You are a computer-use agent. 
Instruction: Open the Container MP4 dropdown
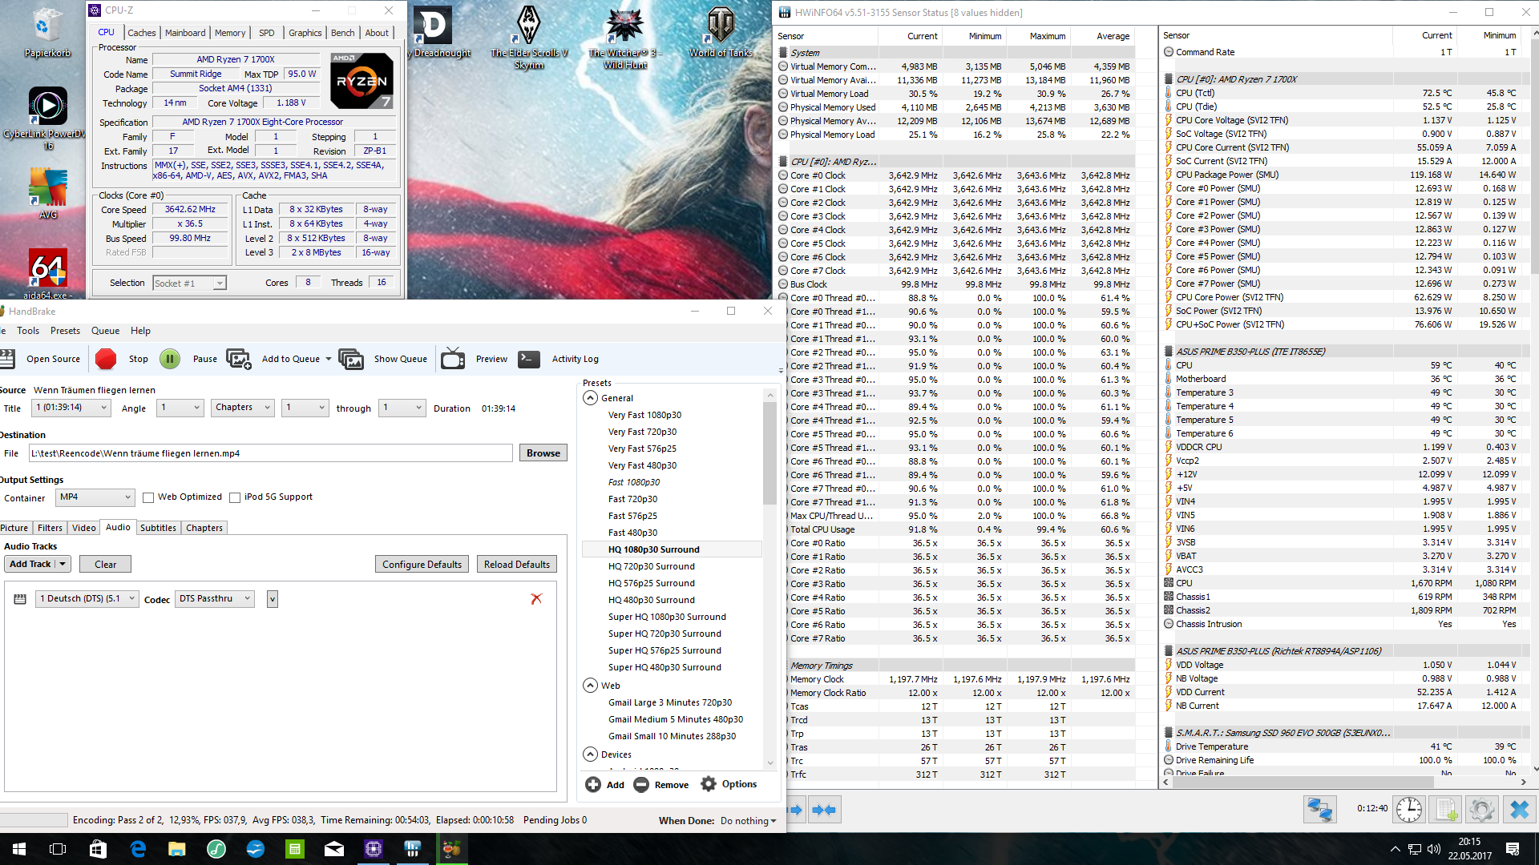pyautogui.click(x=95, y=497)
